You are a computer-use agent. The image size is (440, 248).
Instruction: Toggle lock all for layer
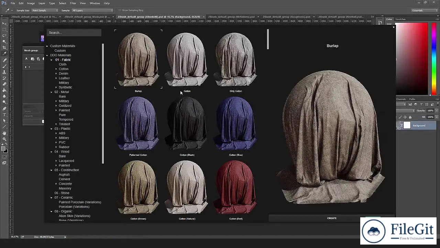(410, 117)
